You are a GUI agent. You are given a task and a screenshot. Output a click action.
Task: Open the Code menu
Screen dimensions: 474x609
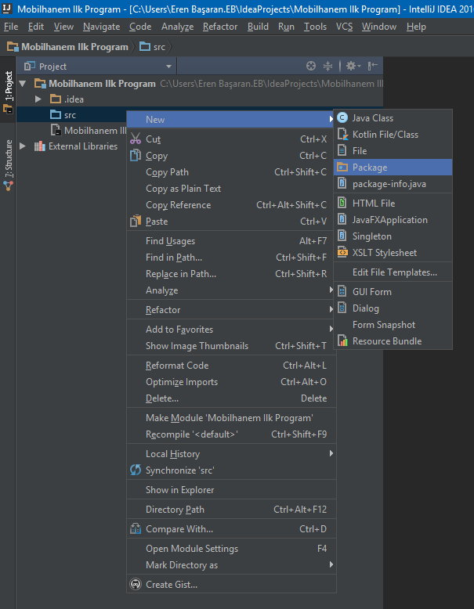tap(140, 27)
